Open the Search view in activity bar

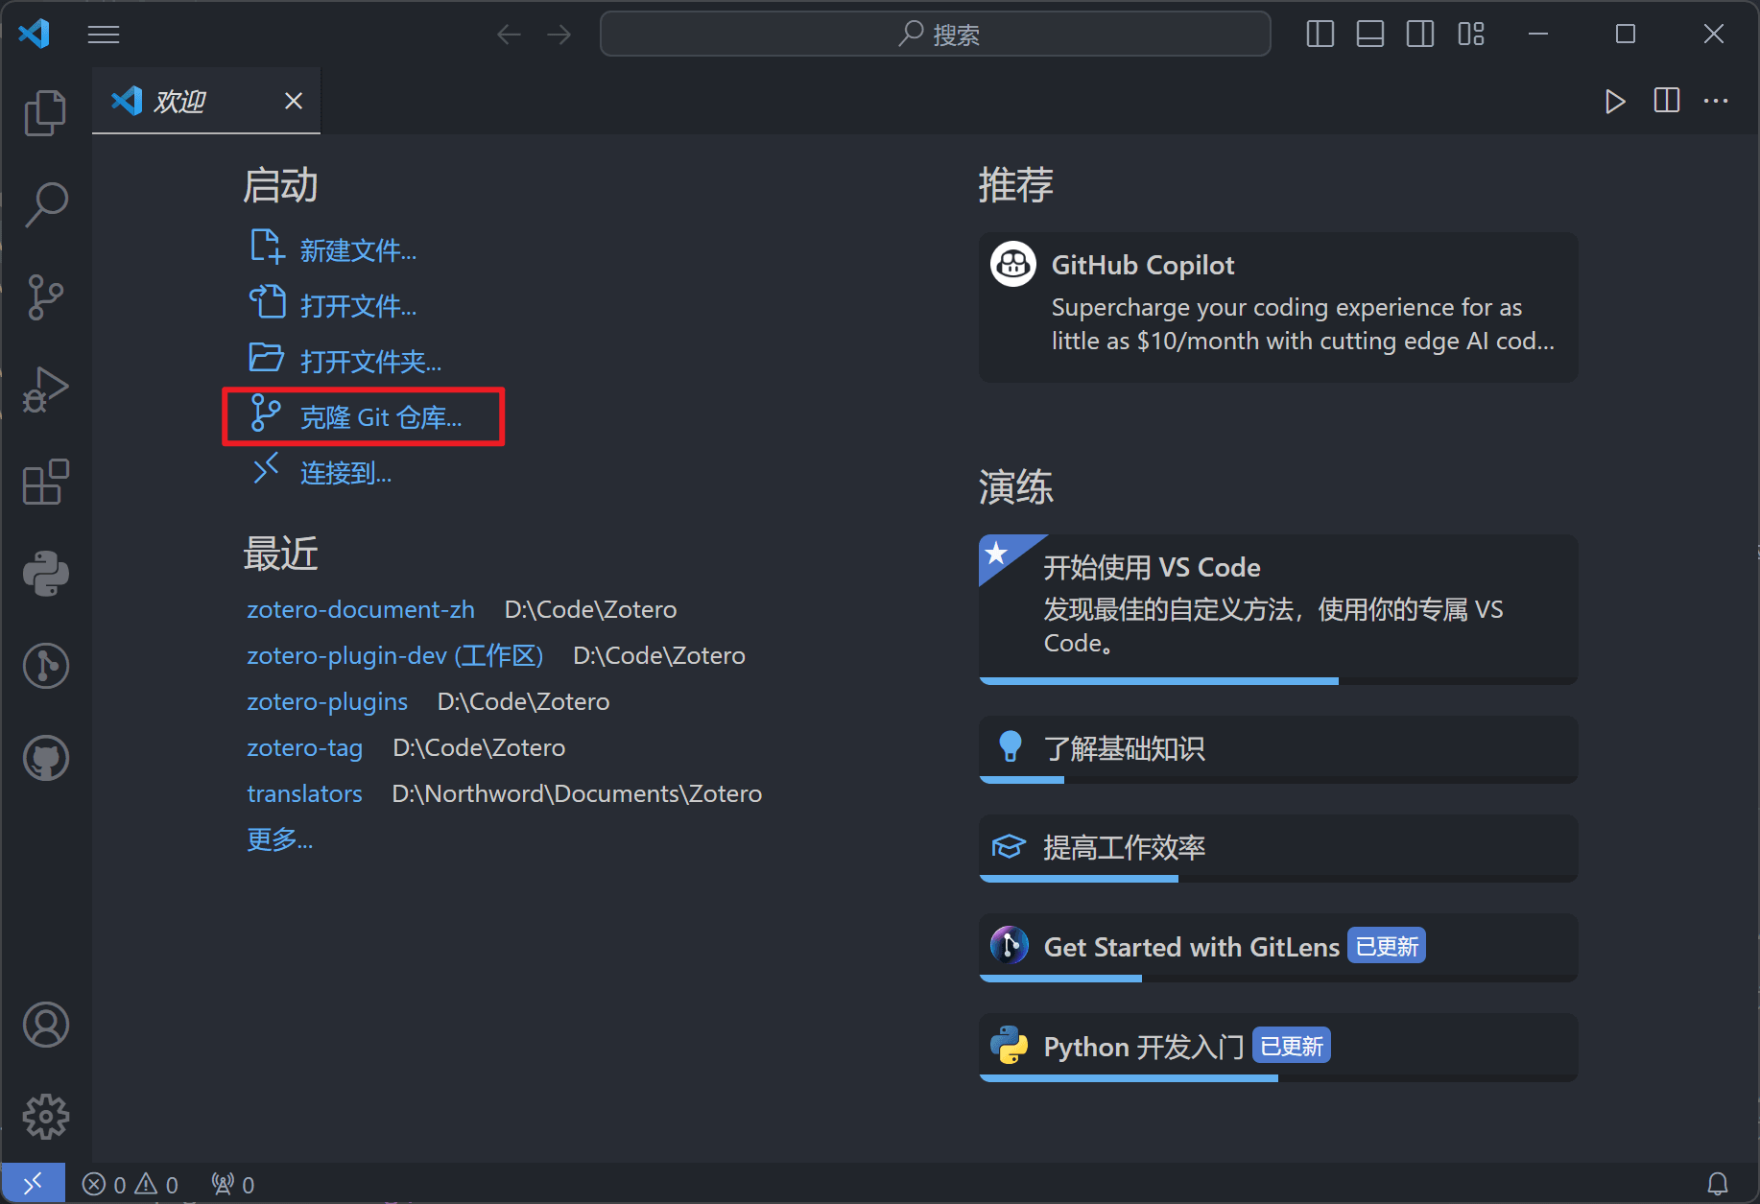click(45, 205)
